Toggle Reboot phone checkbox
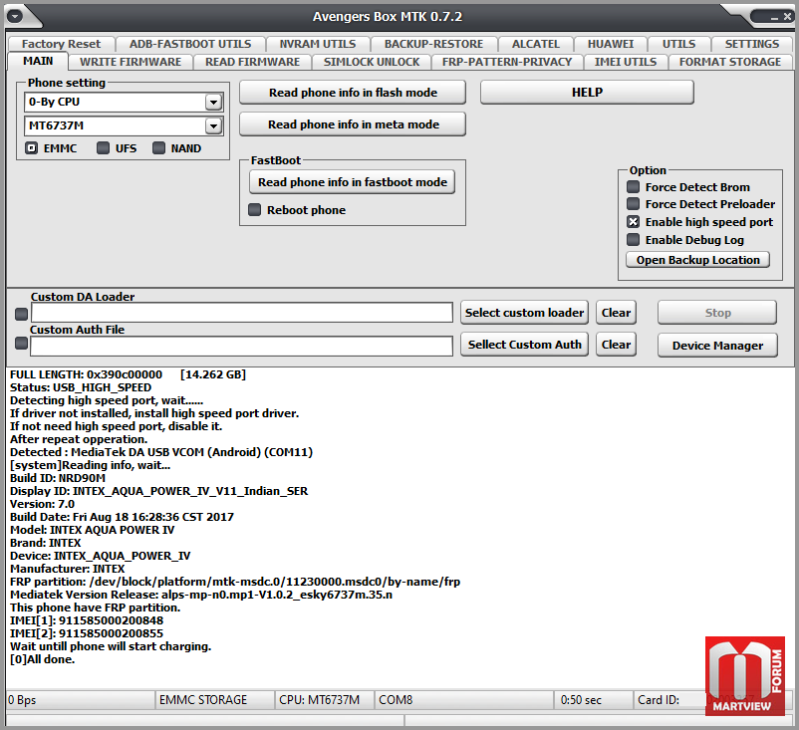The width and height of the screenshot is (799, 730). [254, 210]
